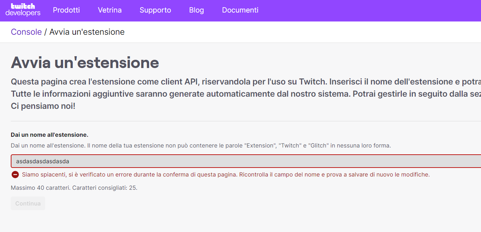Select the error circle beside the warning message
This screenshot has width=481, height=232.
pos(15,174)
